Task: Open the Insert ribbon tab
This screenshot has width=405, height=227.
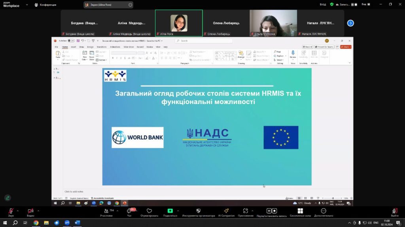Action: coord(73,47)
